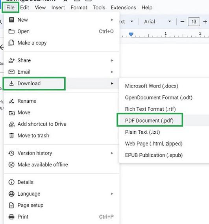Open the Arial font dropdown
Screen dimensions: 209x224
157,22
